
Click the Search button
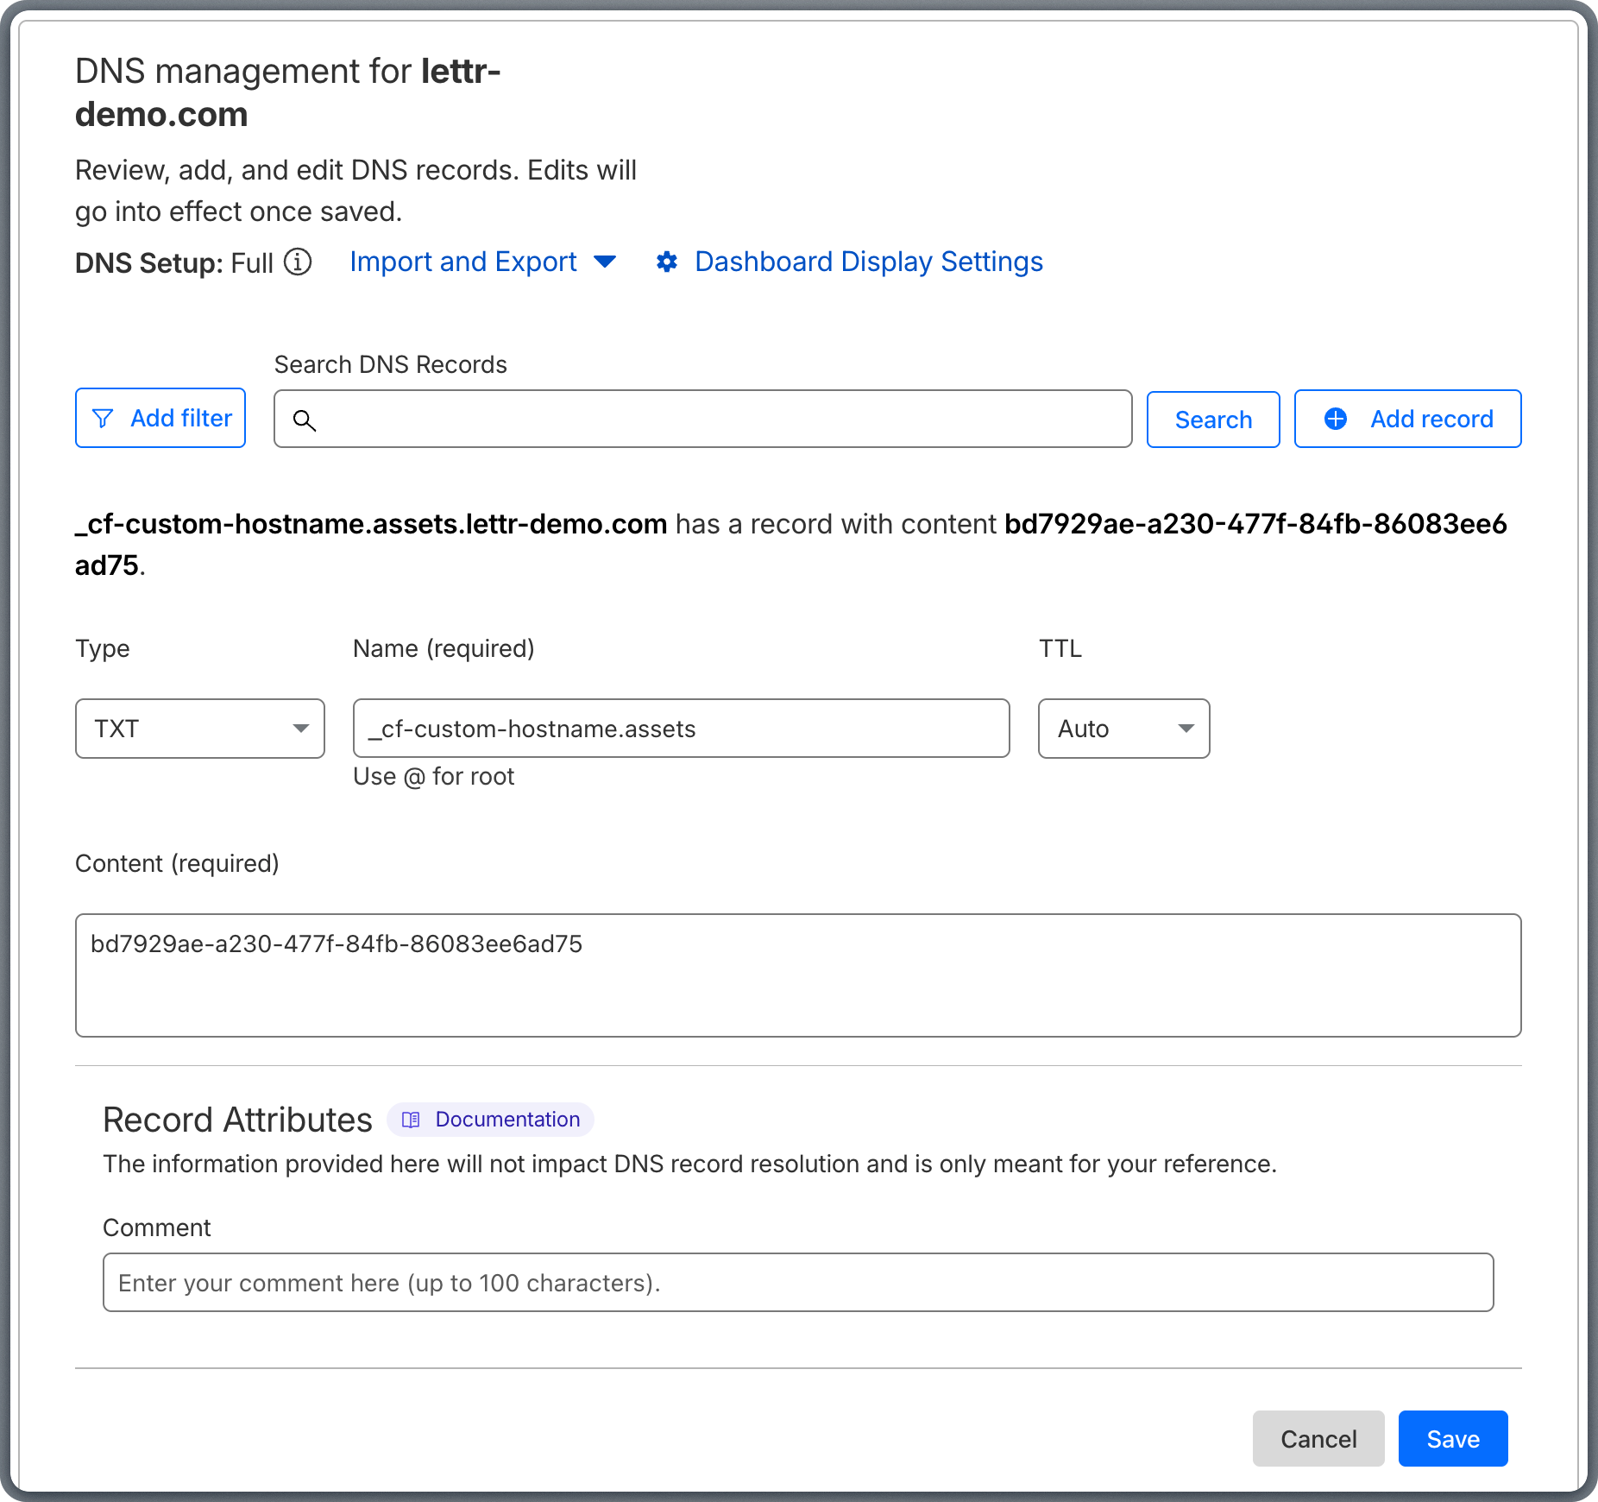(x=1212, y=420)
